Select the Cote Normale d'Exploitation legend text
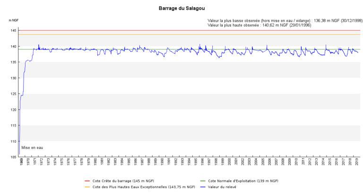The height and width of the screenshot is (196, 363). pos(243,181)
